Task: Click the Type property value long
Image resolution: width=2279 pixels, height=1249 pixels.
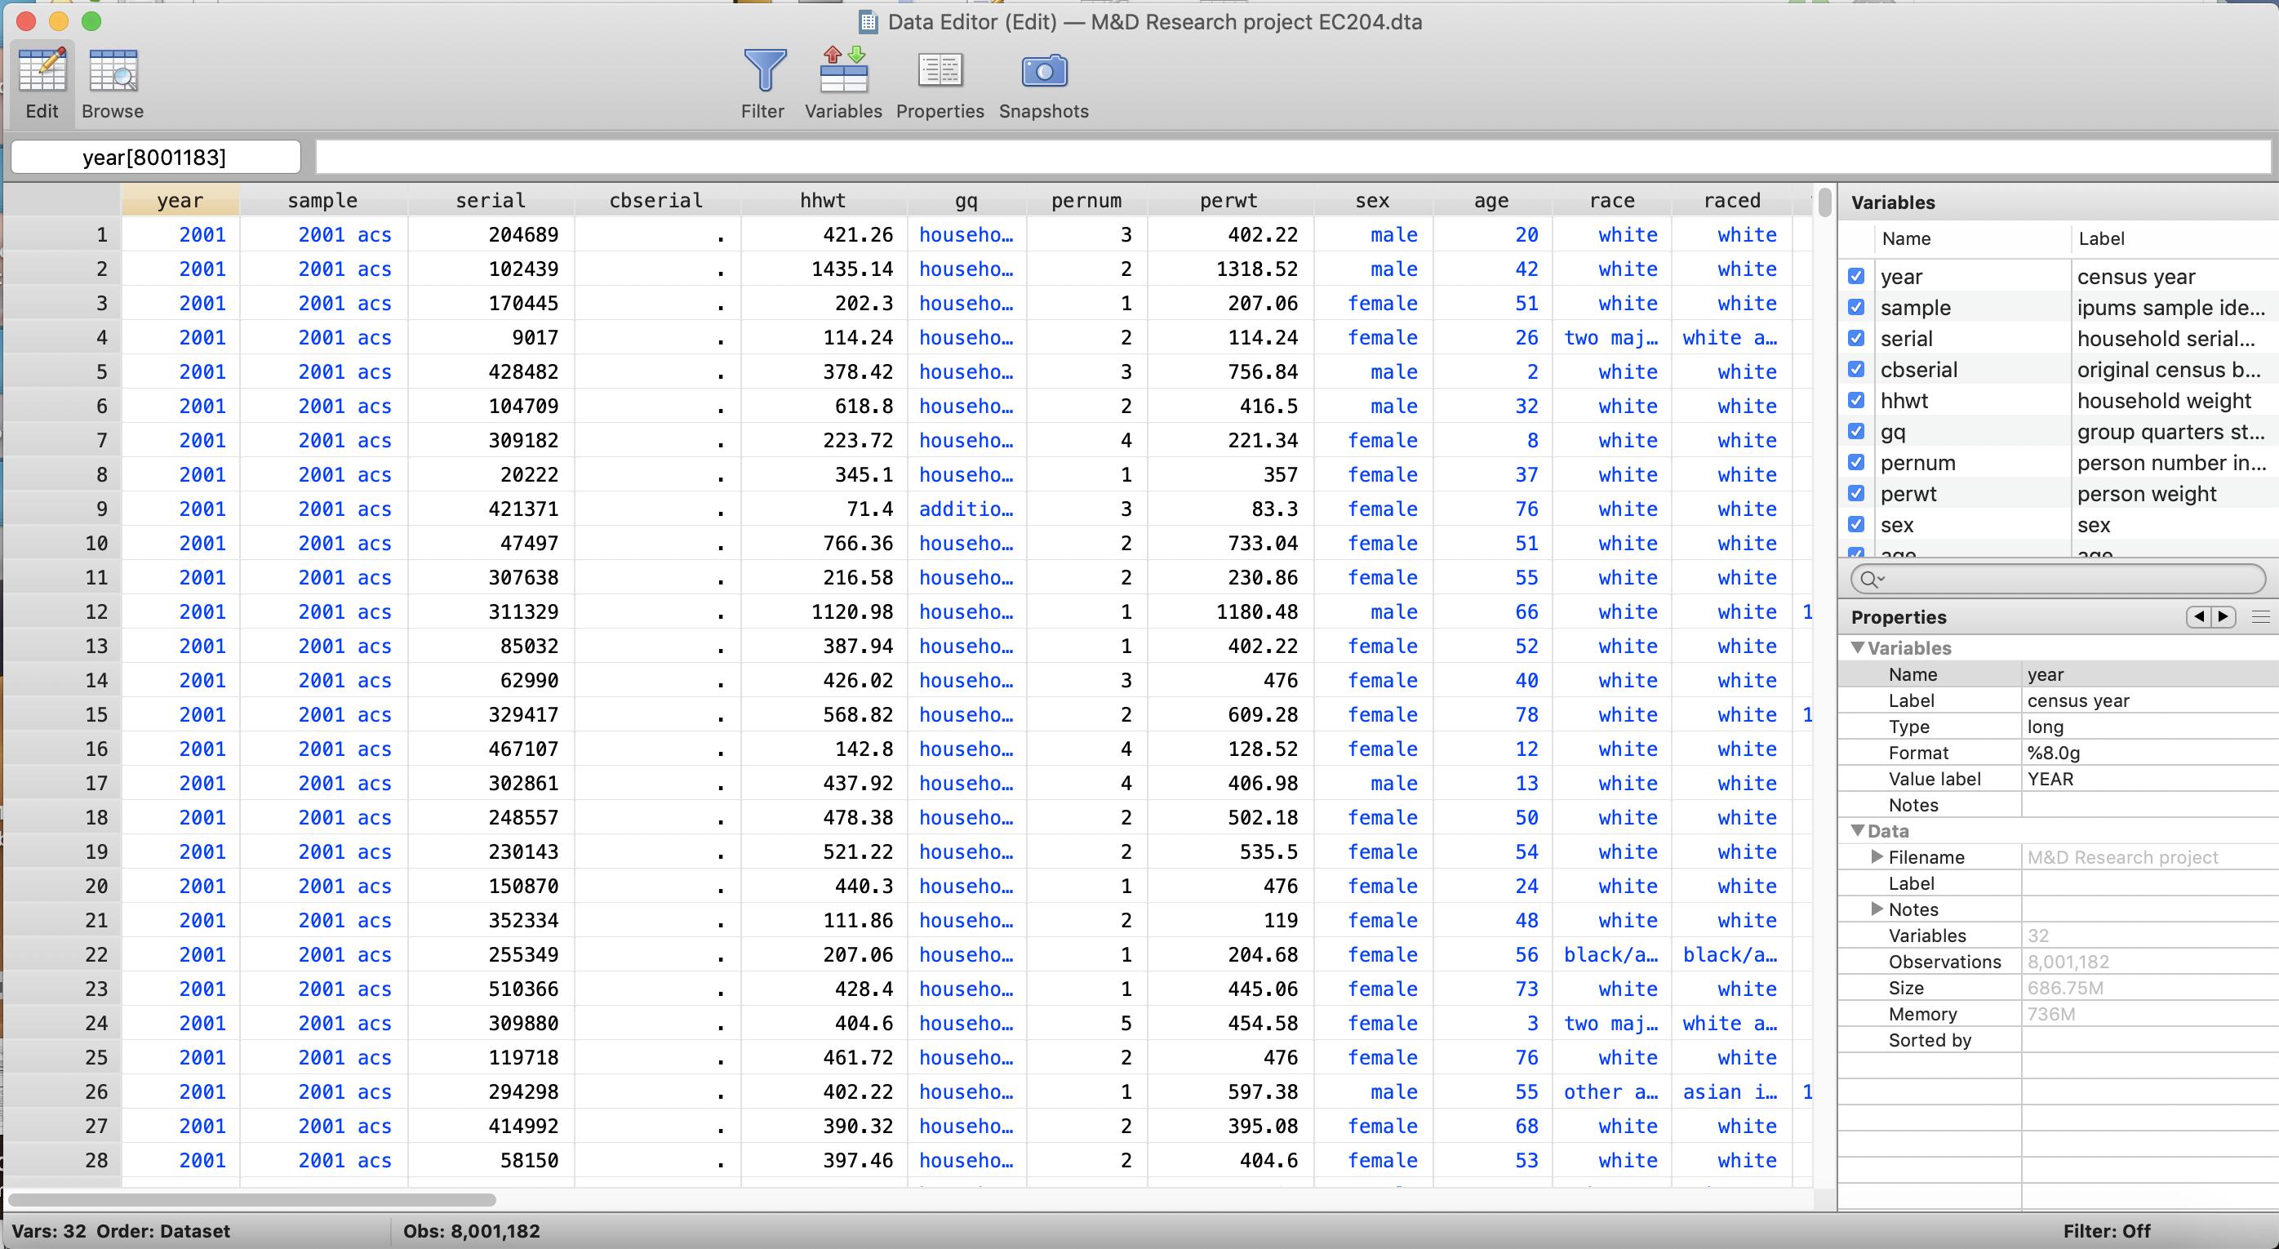Action: click(2150, 727)
